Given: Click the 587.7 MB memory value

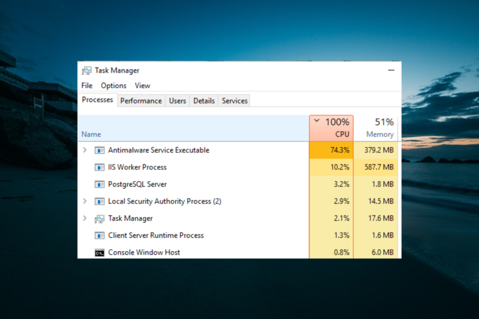Looking at the screenshot, I should pyautogui.click(x=379, y=167).
